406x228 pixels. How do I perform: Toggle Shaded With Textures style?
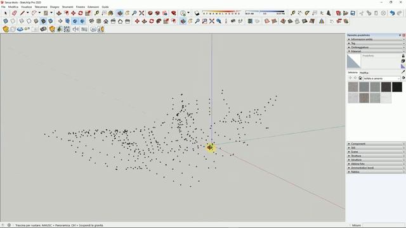tap(44, 21)
